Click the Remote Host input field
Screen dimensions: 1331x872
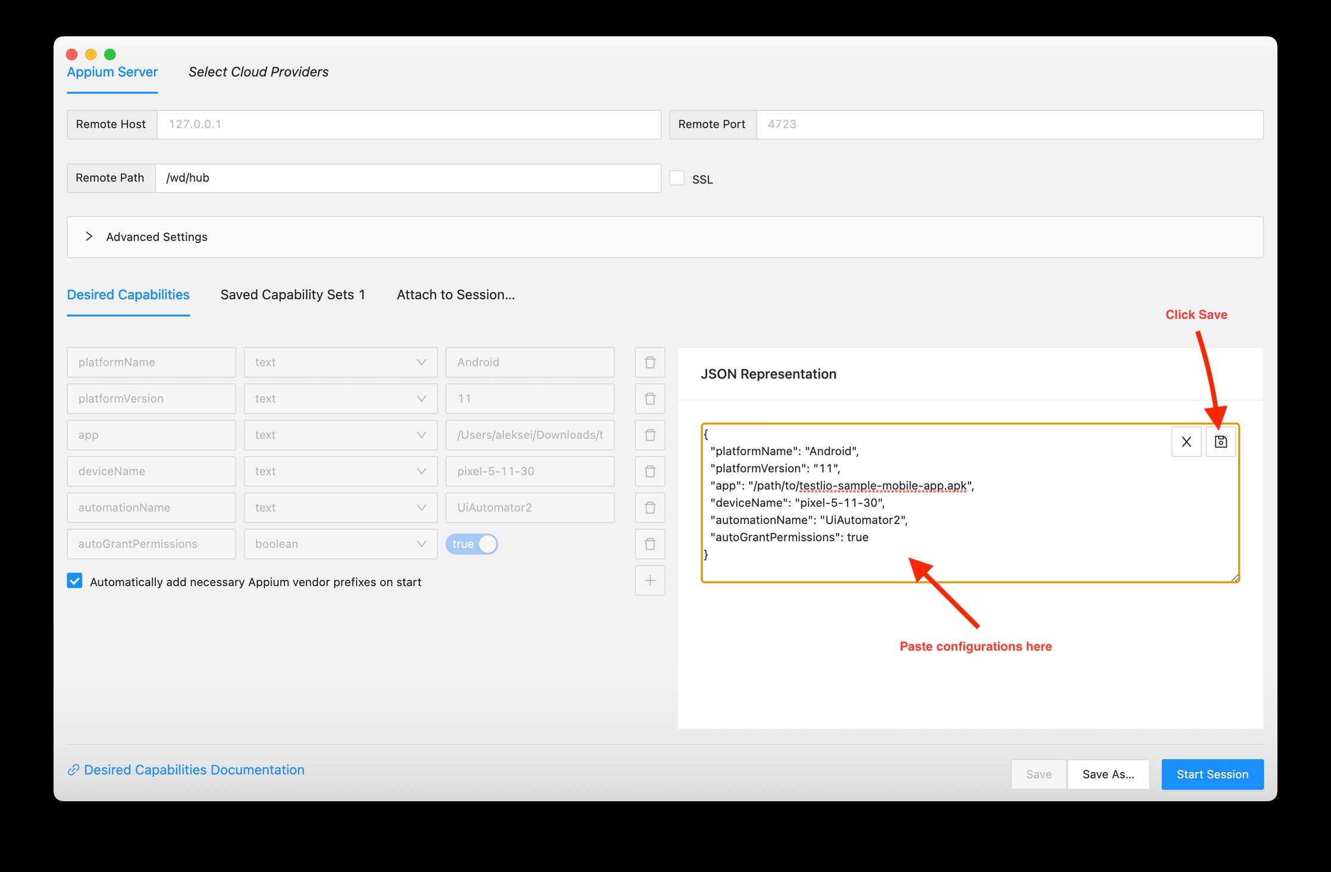(x=408, y=124)
